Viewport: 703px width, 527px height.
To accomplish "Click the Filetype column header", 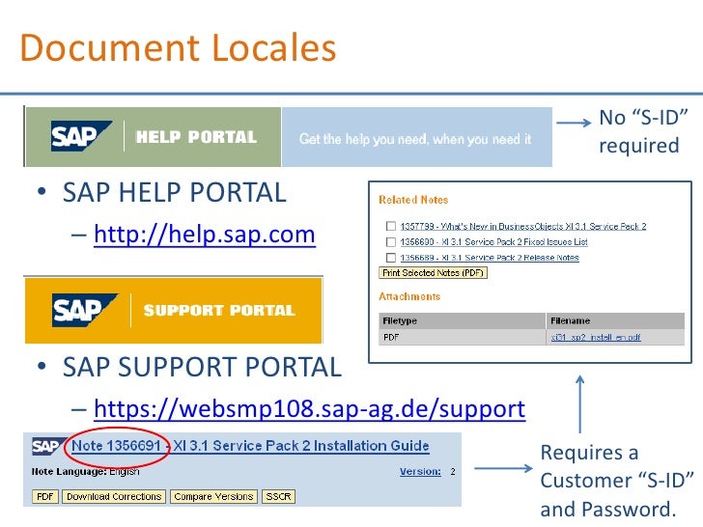I will tap(462, 320).
